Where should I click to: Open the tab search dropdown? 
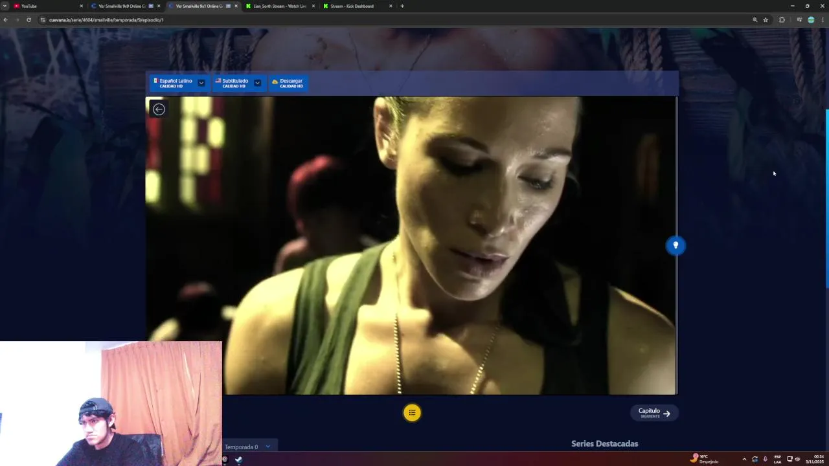click(5, 6)
